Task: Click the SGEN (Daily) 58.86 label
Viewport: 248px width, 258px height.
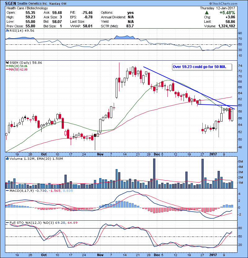Action: pos(26,63)
